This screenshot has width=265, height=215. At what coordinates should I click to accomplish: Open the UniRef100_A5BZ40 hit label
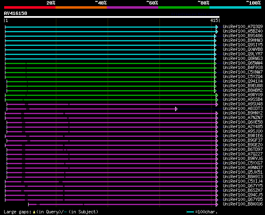(x=243, y=31)
